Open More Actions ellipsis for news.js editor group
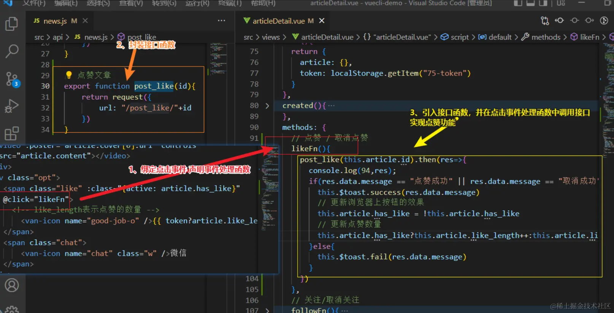 221,20
